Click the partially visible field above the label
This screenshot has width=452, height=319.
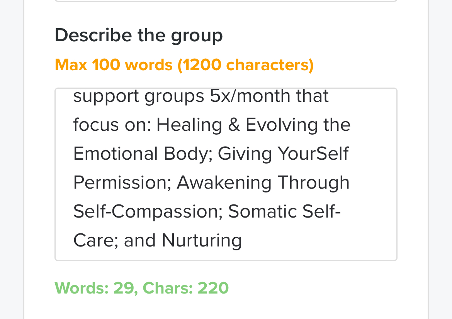[x=226, y=1]
